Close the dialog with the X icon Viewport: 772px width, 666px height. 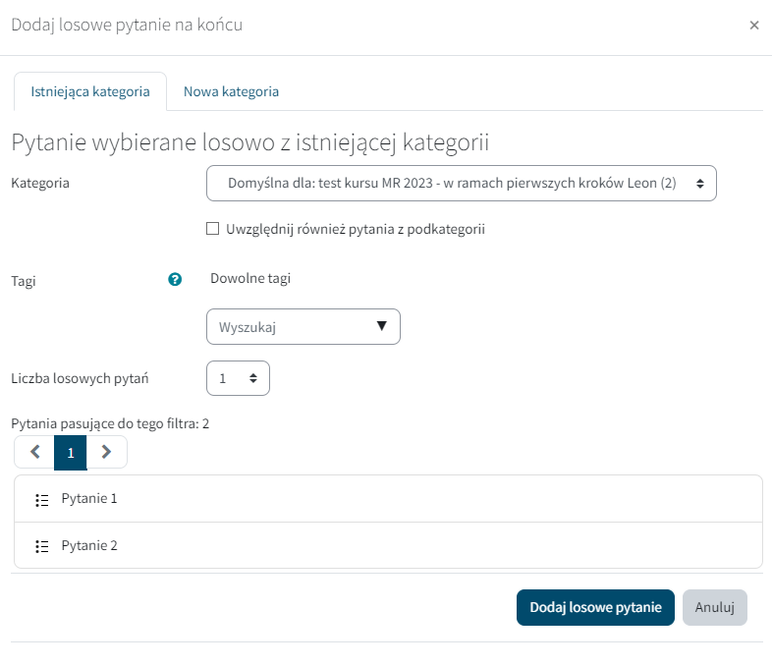coord(753,26)
